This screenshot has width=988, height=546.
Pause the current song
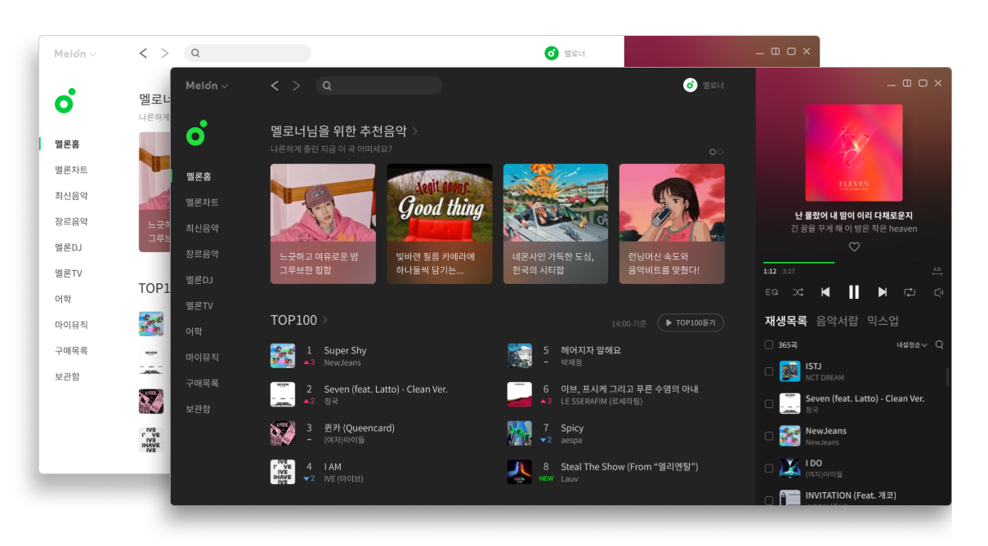(x=854, y=291)
